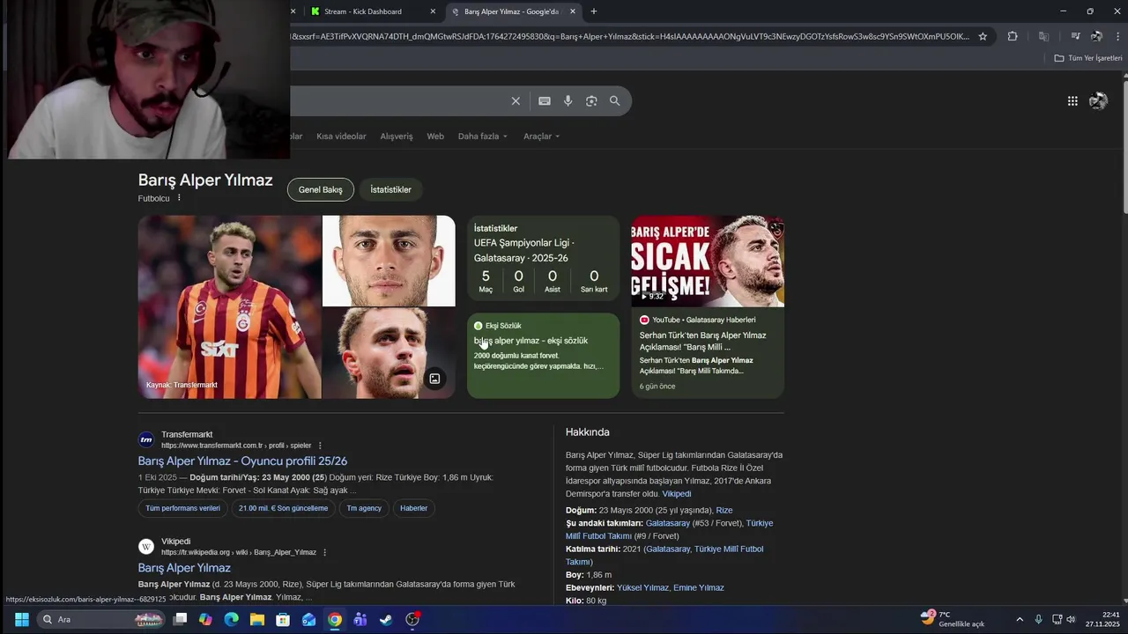Click the Haberler chip under Transfermarkt

(413, 508)
